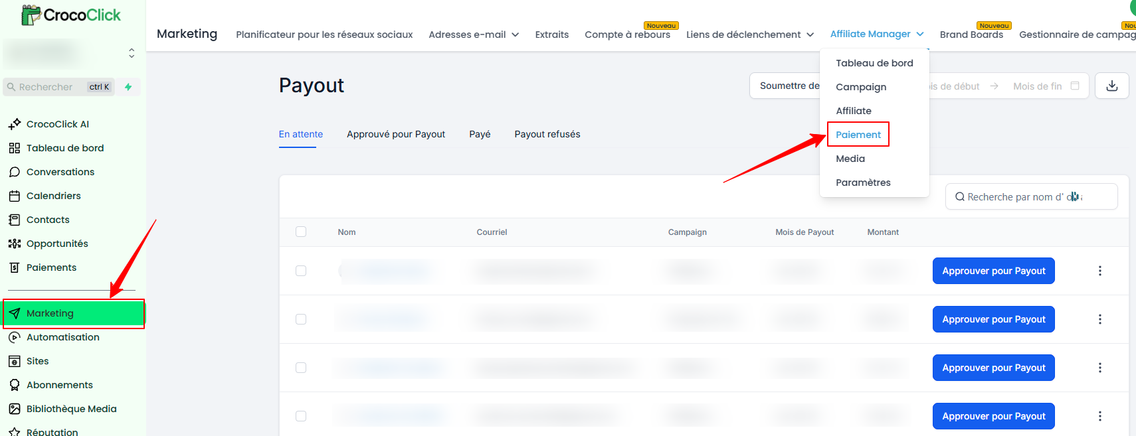Viewport: 1136px width, 436px height.
Task: Click the Recherche par nom search field
Action: (x=1032, y=196)
